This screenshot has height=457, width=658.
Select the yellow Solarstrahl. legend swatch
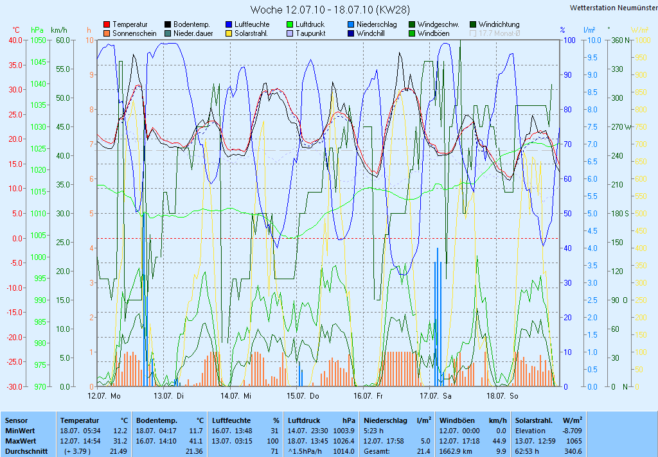point(229,33)
